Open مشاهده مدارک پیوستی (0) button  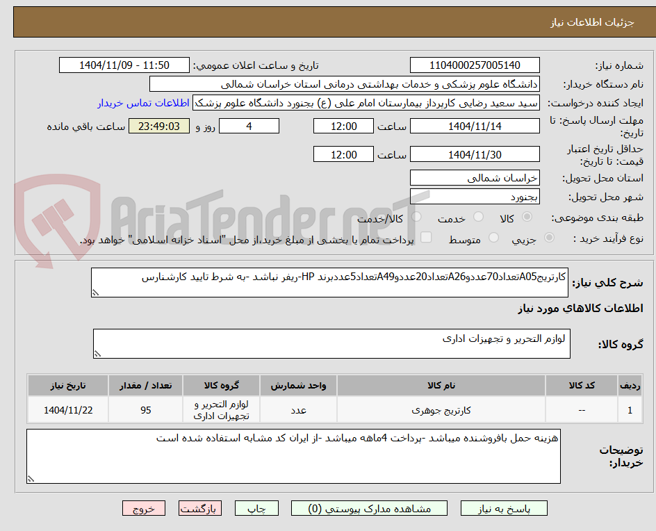click(x=369, y=508)
